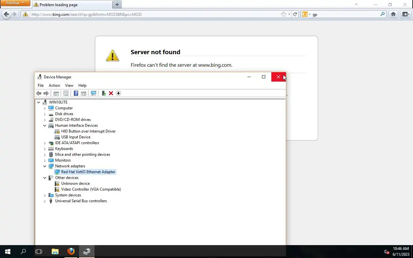Open the Firefox bookmarks menu button
413x258 pixels.
tap(405, 14)
